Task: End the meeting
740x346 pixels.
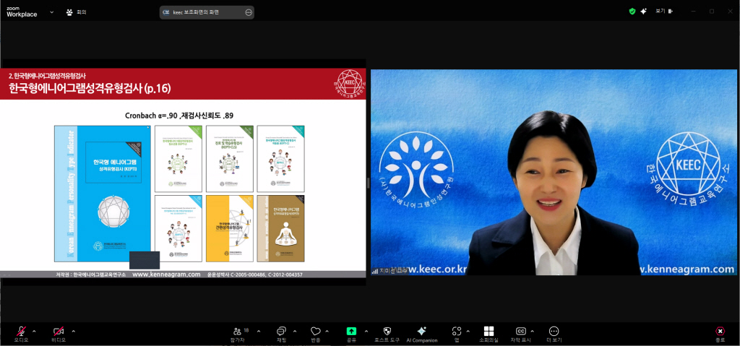Action: click(720, 333)
